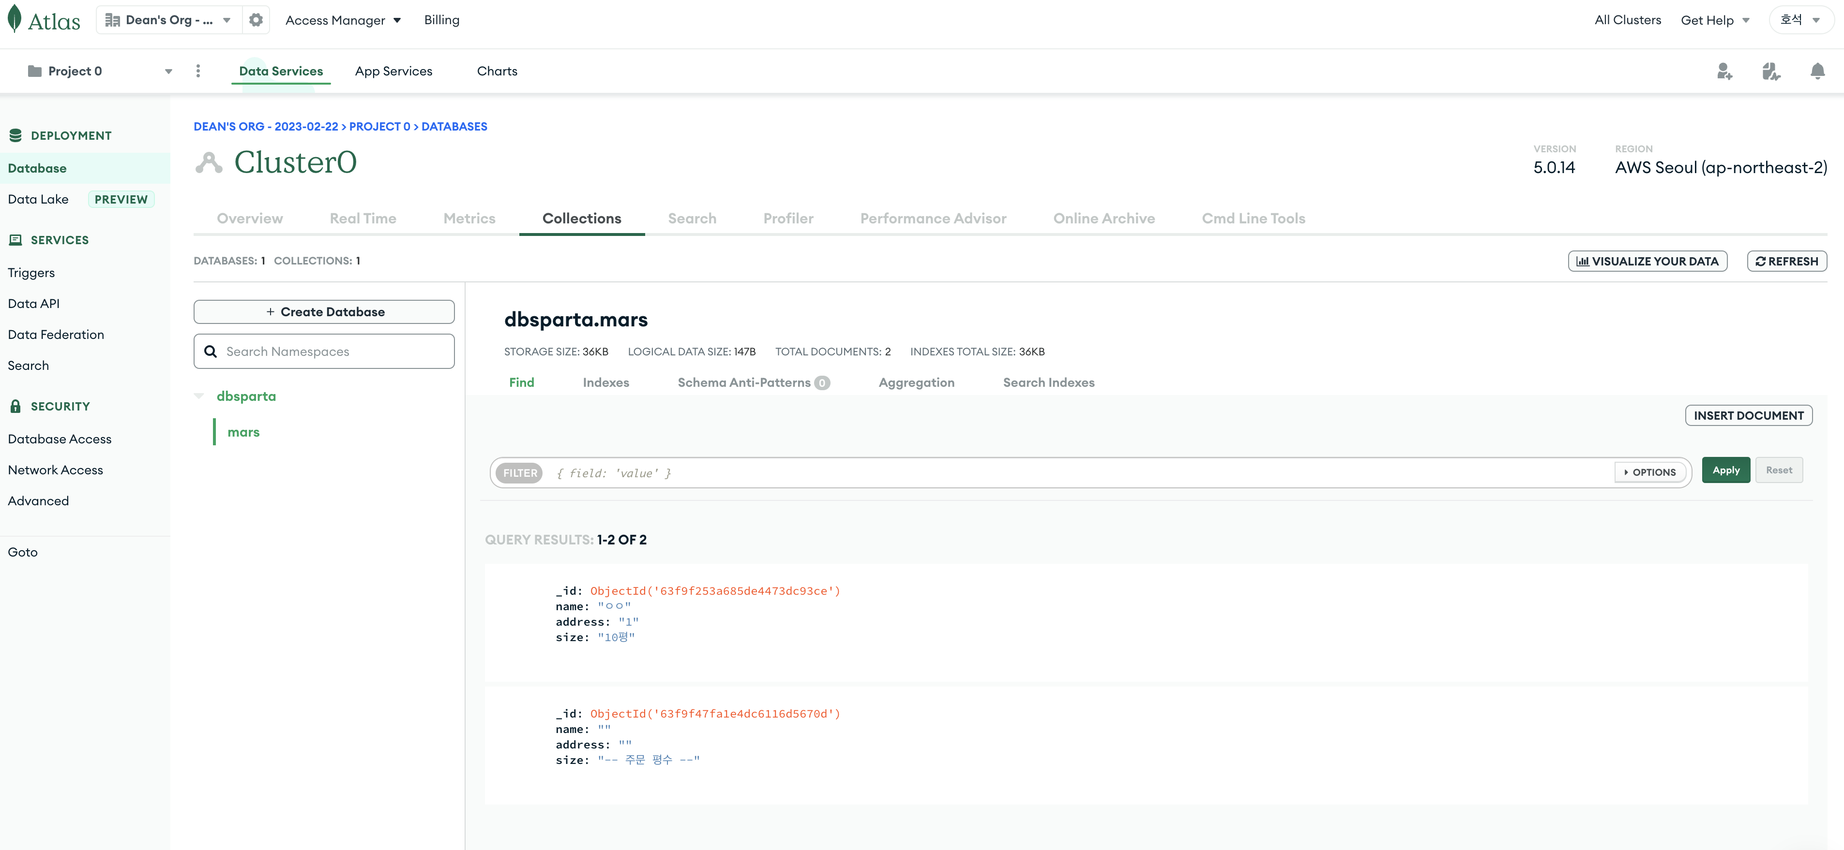Image resolution: width=1844 pixels, height=850 pixels.
Task: Click the Atlas leaf logo
Action: [15, 19]
